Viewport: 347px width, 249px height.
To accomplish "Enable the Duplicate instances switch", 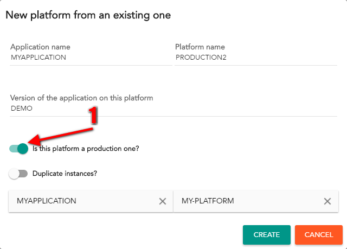I will (x=18, y=174).
